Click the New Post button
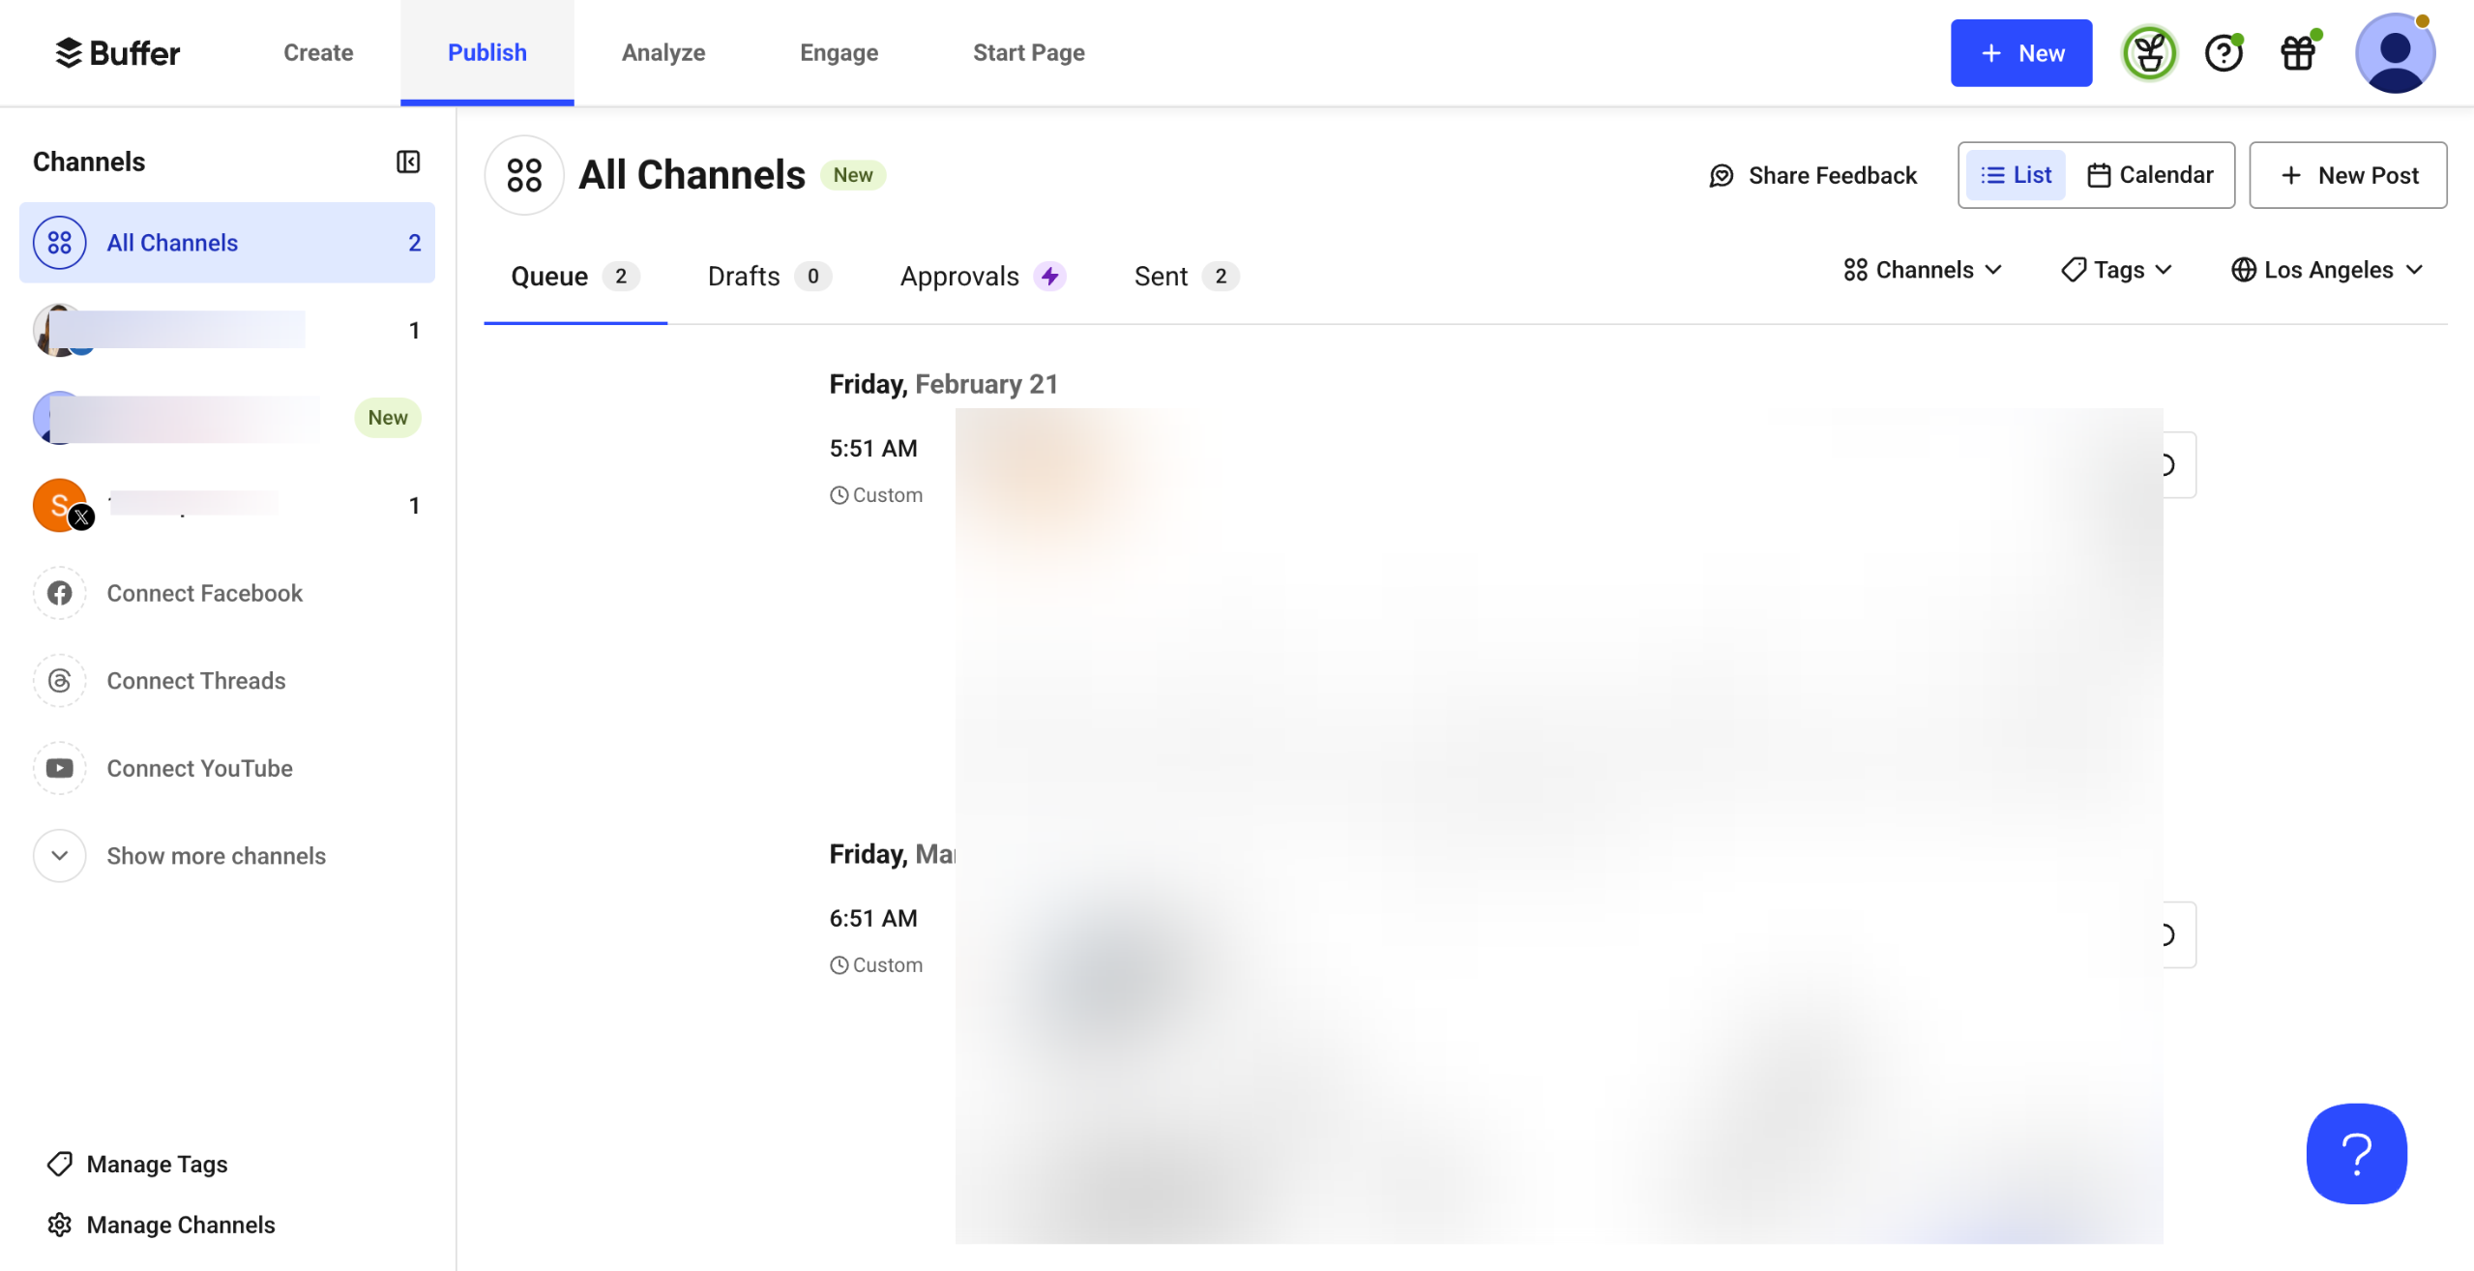Screen dimensions: 2474x1271 pos(2347,175)
